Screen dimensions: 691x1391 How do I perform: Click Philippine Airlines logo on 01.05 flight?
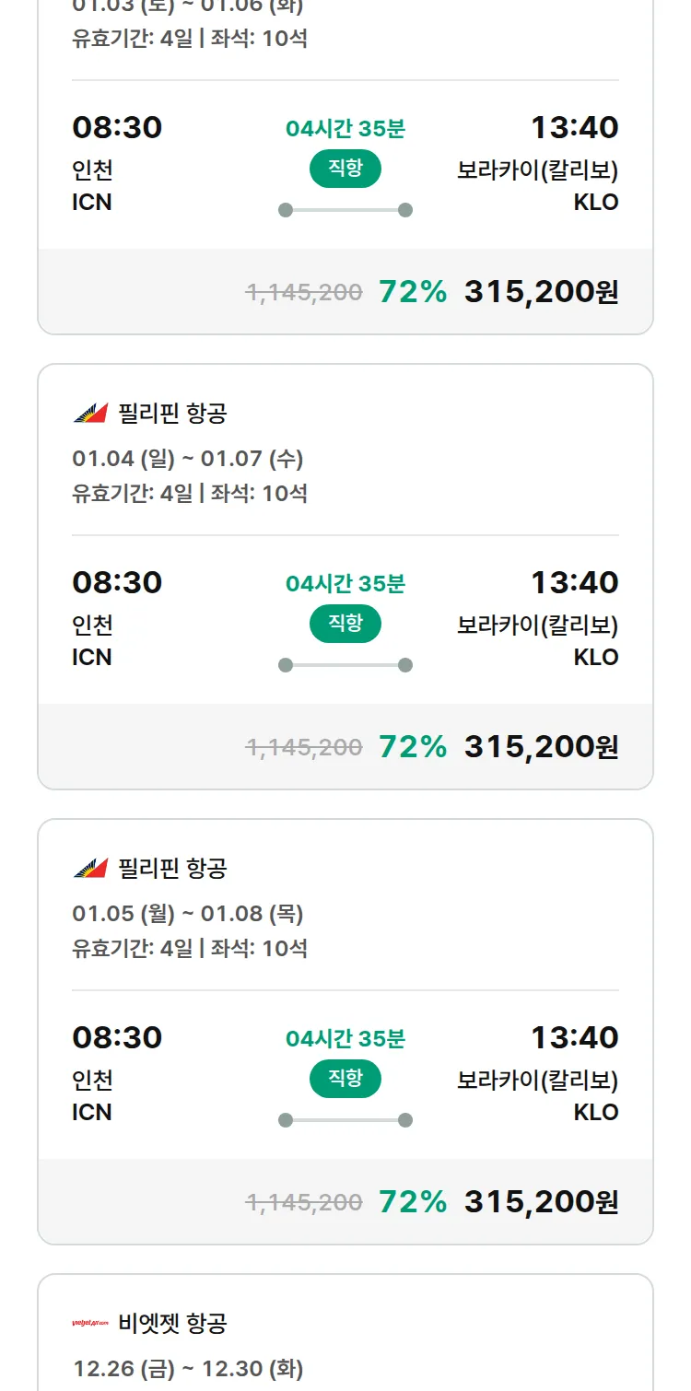[90, 869]
